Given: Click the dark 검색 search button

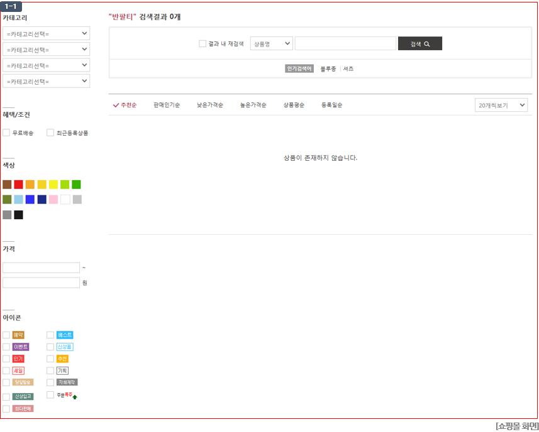Looking at the screenshot, I should click(420, 43).
